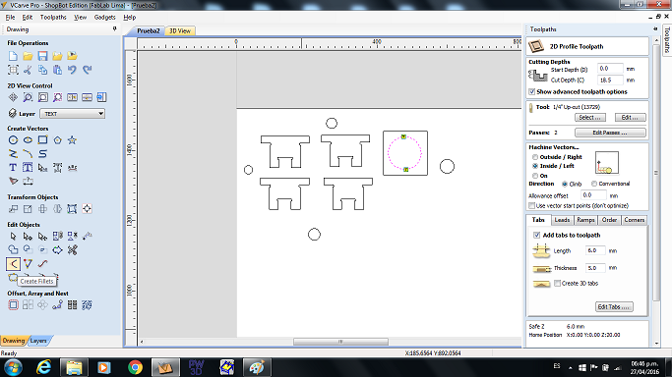The height and width of the screenshot is (377, 672).
Task: Click the Weld vectors icon
Action: [13, 250]
